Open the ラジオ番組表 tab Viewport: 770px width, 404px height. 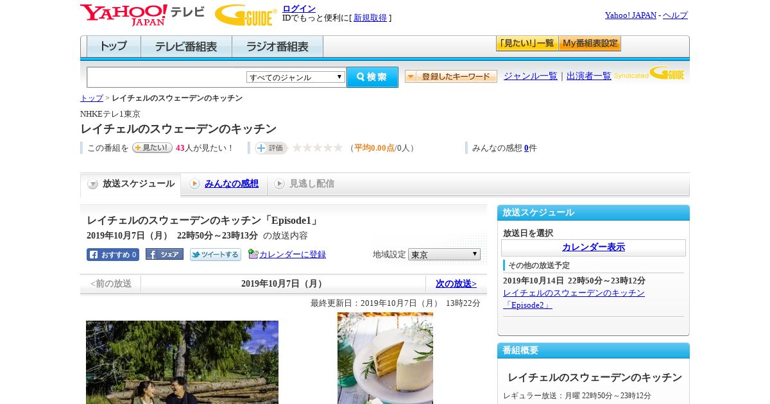(277, 47)
